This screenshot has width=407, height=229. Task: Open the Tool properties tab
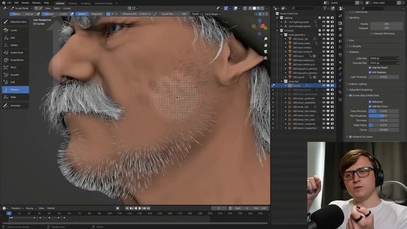pos(340,16)
